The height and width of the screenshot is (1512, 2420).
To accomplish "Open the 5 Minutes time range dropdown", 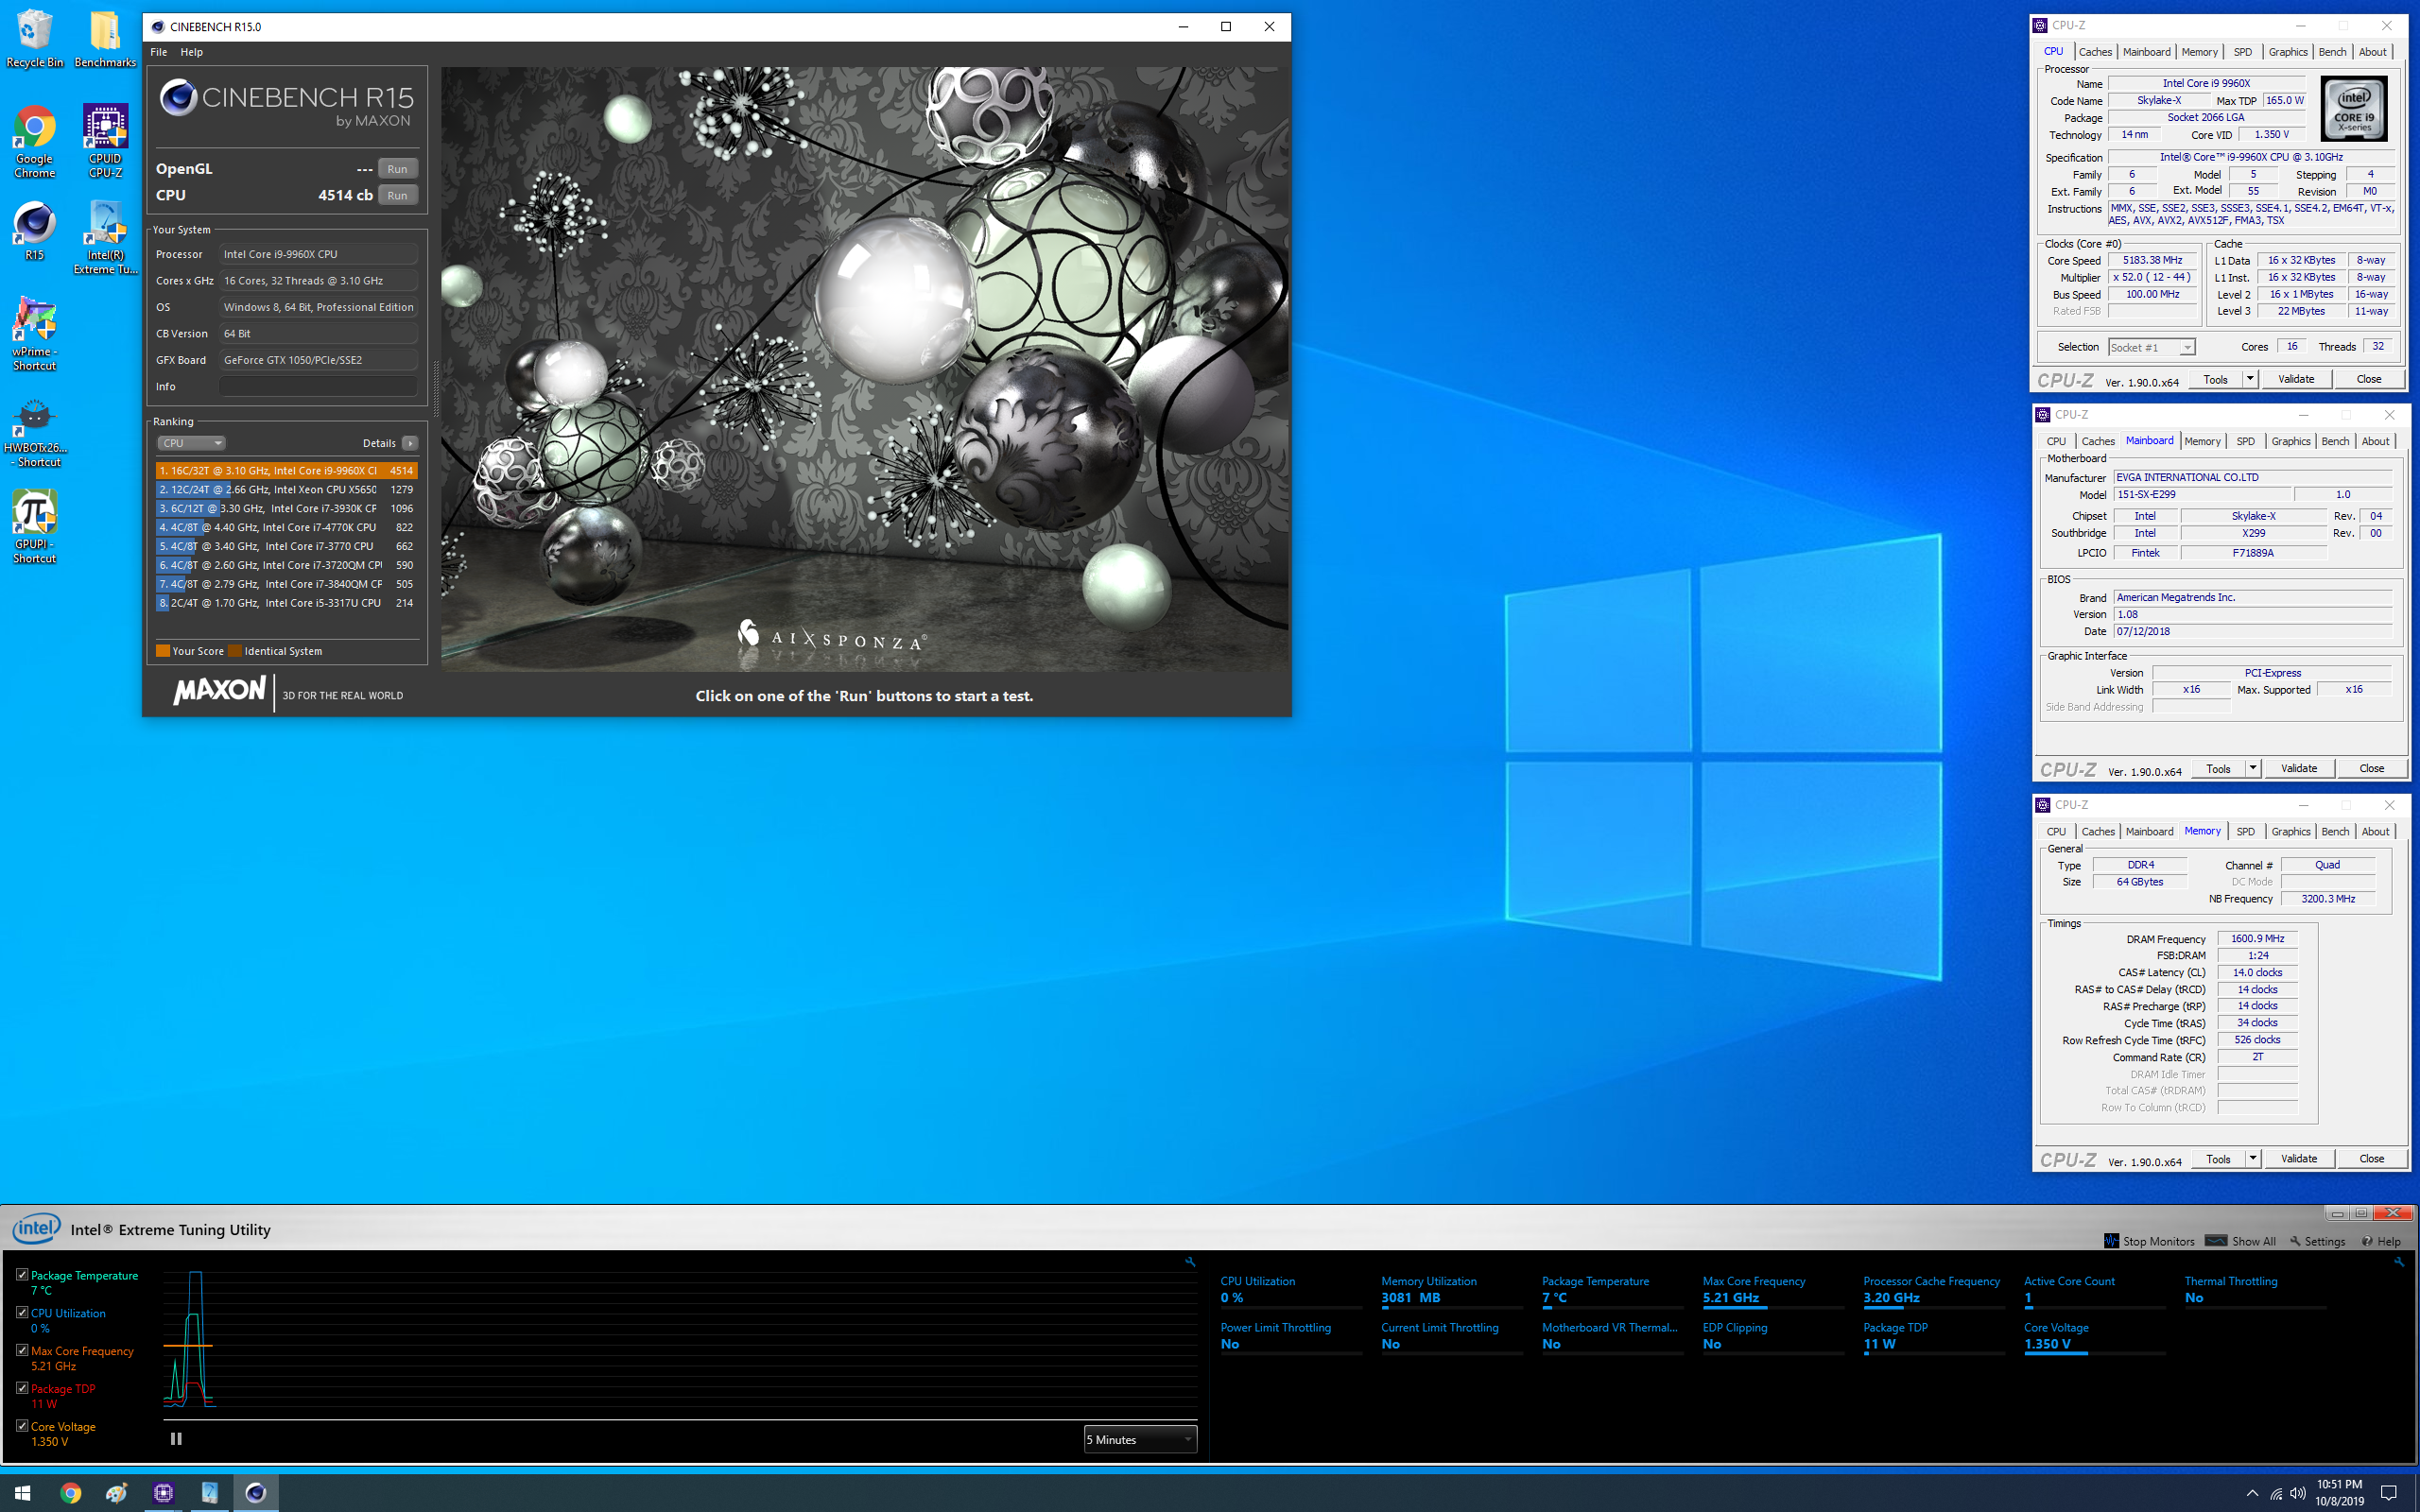I will tap(1140, 1440).
